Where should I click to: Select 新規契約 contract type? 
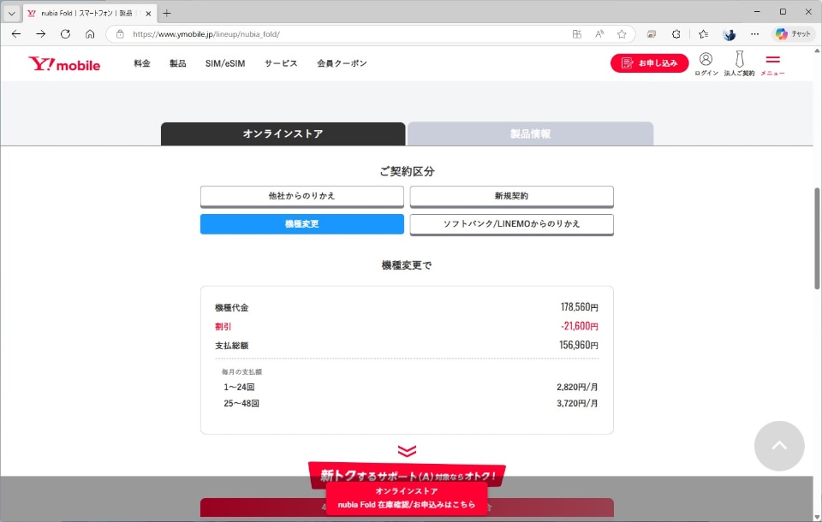pos(512,196)
